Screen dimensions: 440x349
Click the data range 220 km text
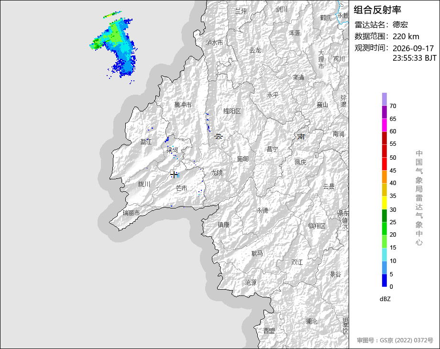pos(406,36)
